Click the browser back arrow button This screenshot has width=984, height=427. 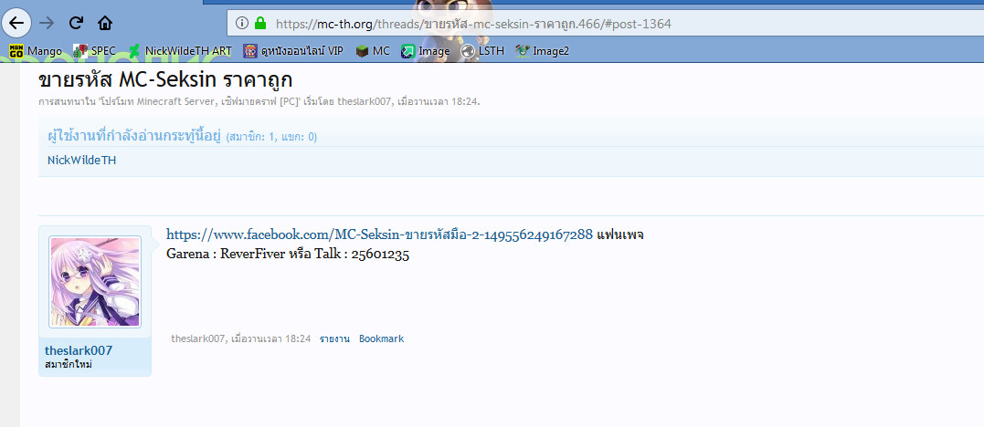(x=16, y=23)
